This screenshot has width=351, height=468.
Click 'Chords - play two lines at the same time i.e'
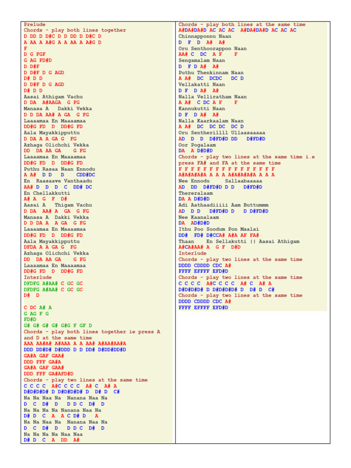pos(246,157)
